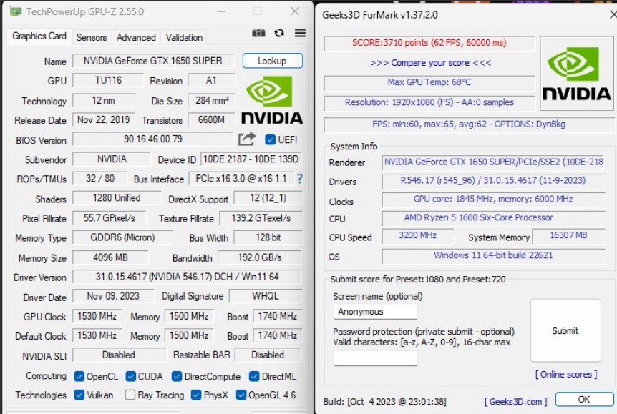The width and height of the screenshot is (617, 414).
Task: Click the Bus Interface question mark
Action: [300, 179]
